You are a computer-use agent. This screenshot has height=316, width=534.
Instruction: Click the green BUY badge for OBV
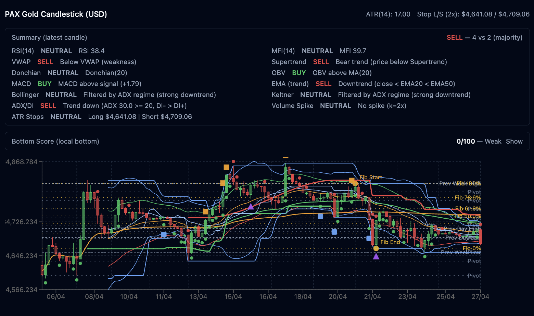[299, 73]
